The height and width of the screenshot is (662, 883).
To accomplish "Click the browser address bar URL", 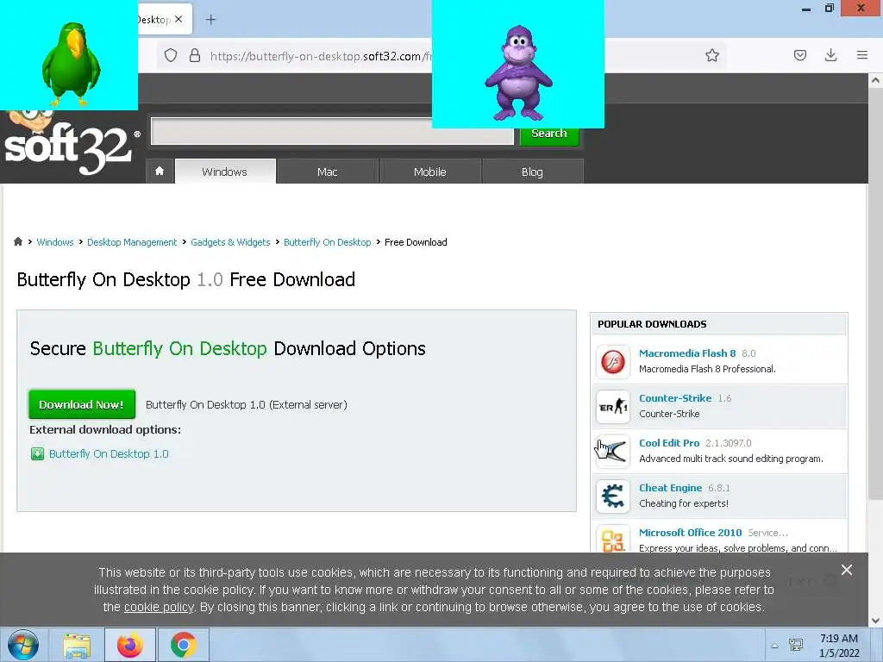I will tap(321, 56).
